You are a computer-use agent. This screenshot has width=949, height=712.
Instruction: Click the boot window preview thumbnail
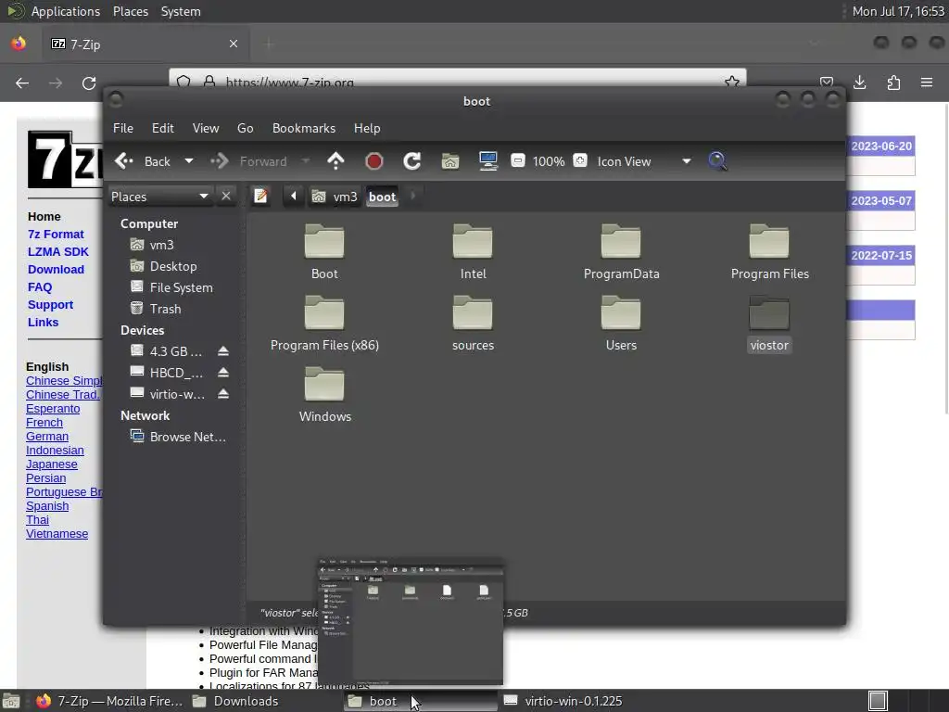click(411, 622)
